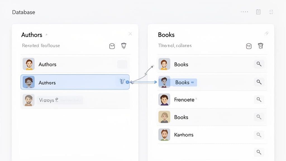Toggle the search icon on the highlighted Books row
The width and height of the screenshot is (286, 161).
[259, 82]
